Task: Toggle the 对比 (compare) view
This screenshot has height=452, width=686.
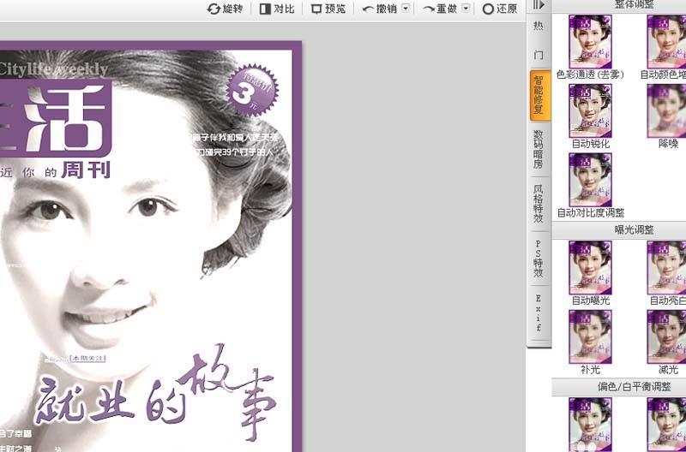Action: (277, 9)
